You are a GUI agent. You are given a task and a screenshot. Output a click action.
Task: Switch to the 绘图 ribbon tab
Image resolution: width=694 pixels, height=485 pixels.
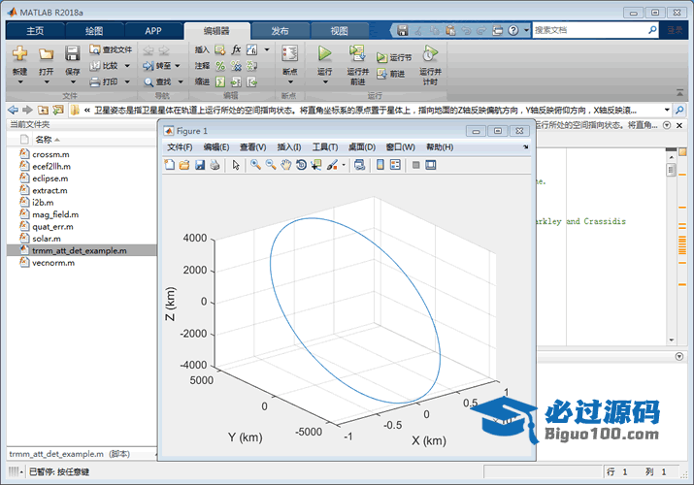pyautogui.click(x=94, y=31)
